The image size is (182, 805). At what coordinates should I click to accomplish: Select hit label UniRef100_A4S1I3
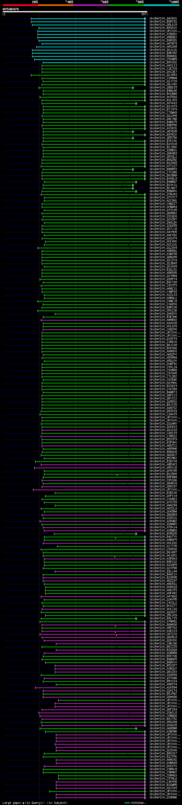tap(163, 66)
